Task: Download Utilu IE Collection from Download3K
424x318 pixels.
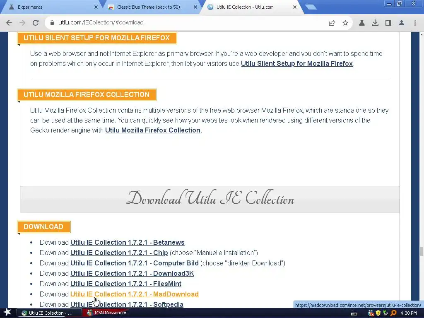Action: (132, 273)
